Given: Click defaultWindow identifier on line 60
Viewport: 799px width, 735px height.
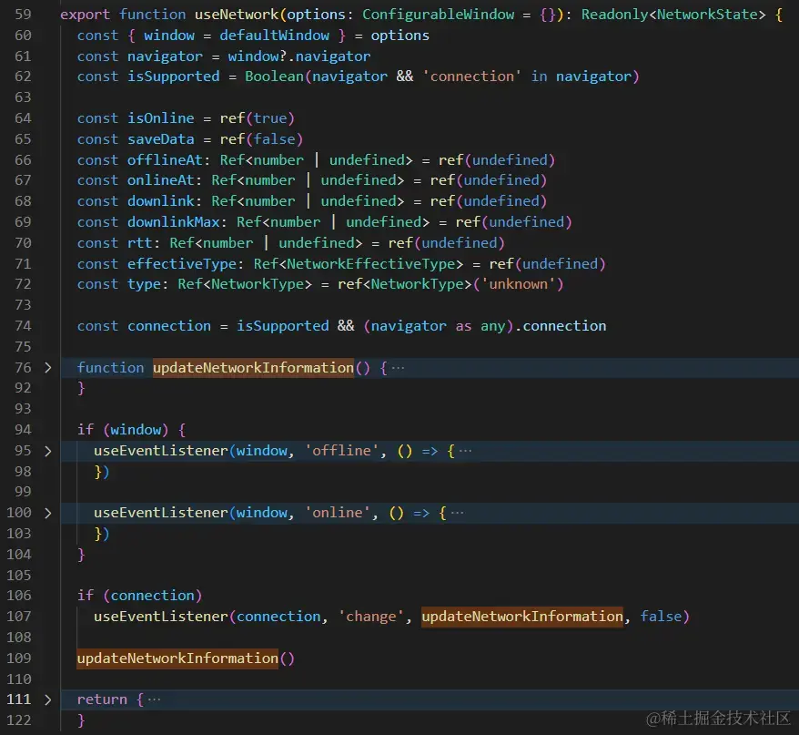Looking at the screenshot, I should click(274, 36).
